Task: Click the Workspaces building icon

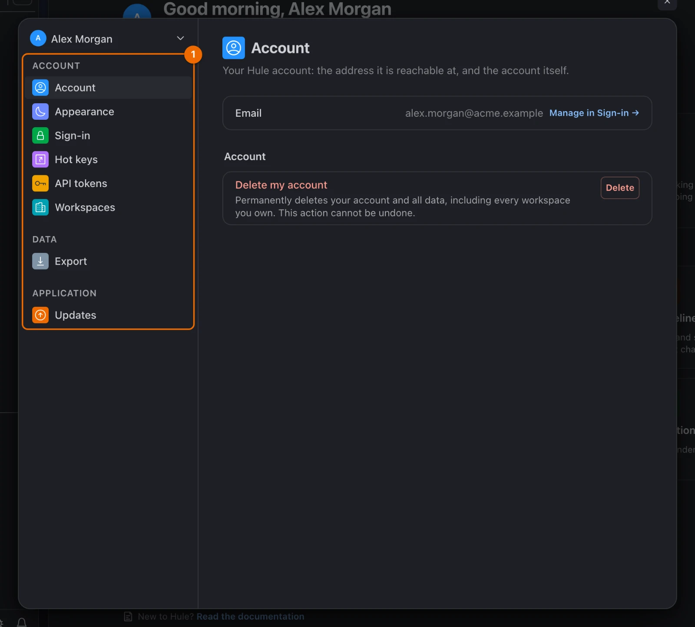Action: [x=40, y=207]
